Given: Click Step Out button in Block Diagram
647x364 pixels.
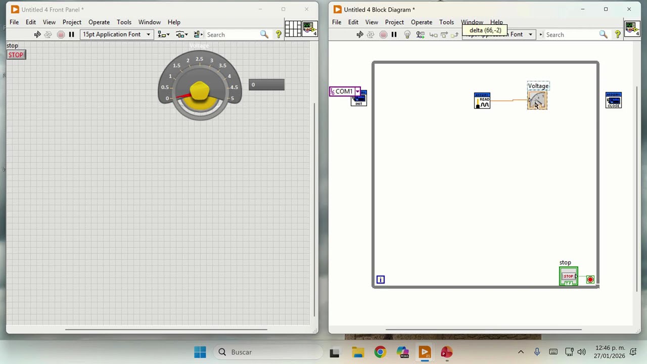Looking at the screenshot, I should tap(455, 34).
